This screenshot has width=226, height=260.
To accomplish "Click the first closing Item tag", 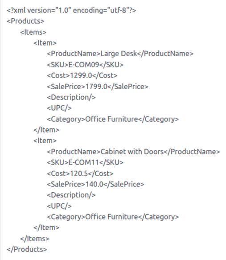I will [46, 130].
